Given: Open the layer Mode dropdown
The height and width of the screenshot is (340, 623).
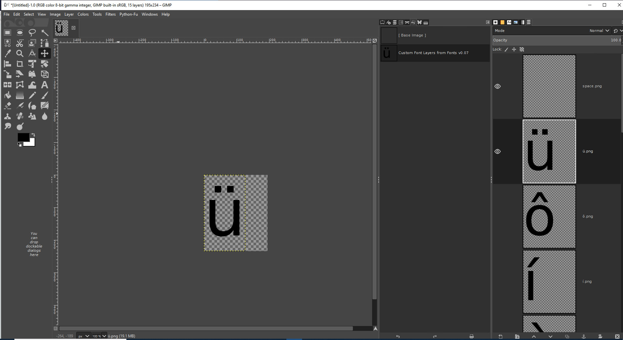Looking at the screenshot, I should point(552,31).
